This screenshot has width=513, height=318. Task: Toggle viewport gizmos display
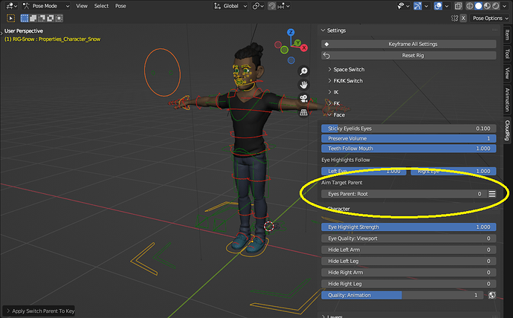418,6
